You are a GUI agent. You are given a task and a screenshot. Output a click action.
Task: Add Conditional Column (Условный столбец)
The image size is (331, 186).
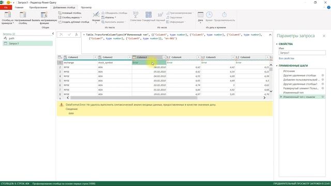coord(70,13)
